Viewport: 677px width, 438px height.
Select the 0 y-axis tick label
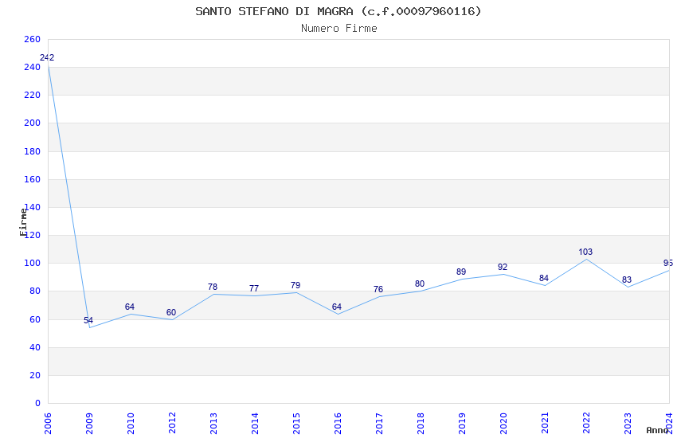(x=37, y=403)
